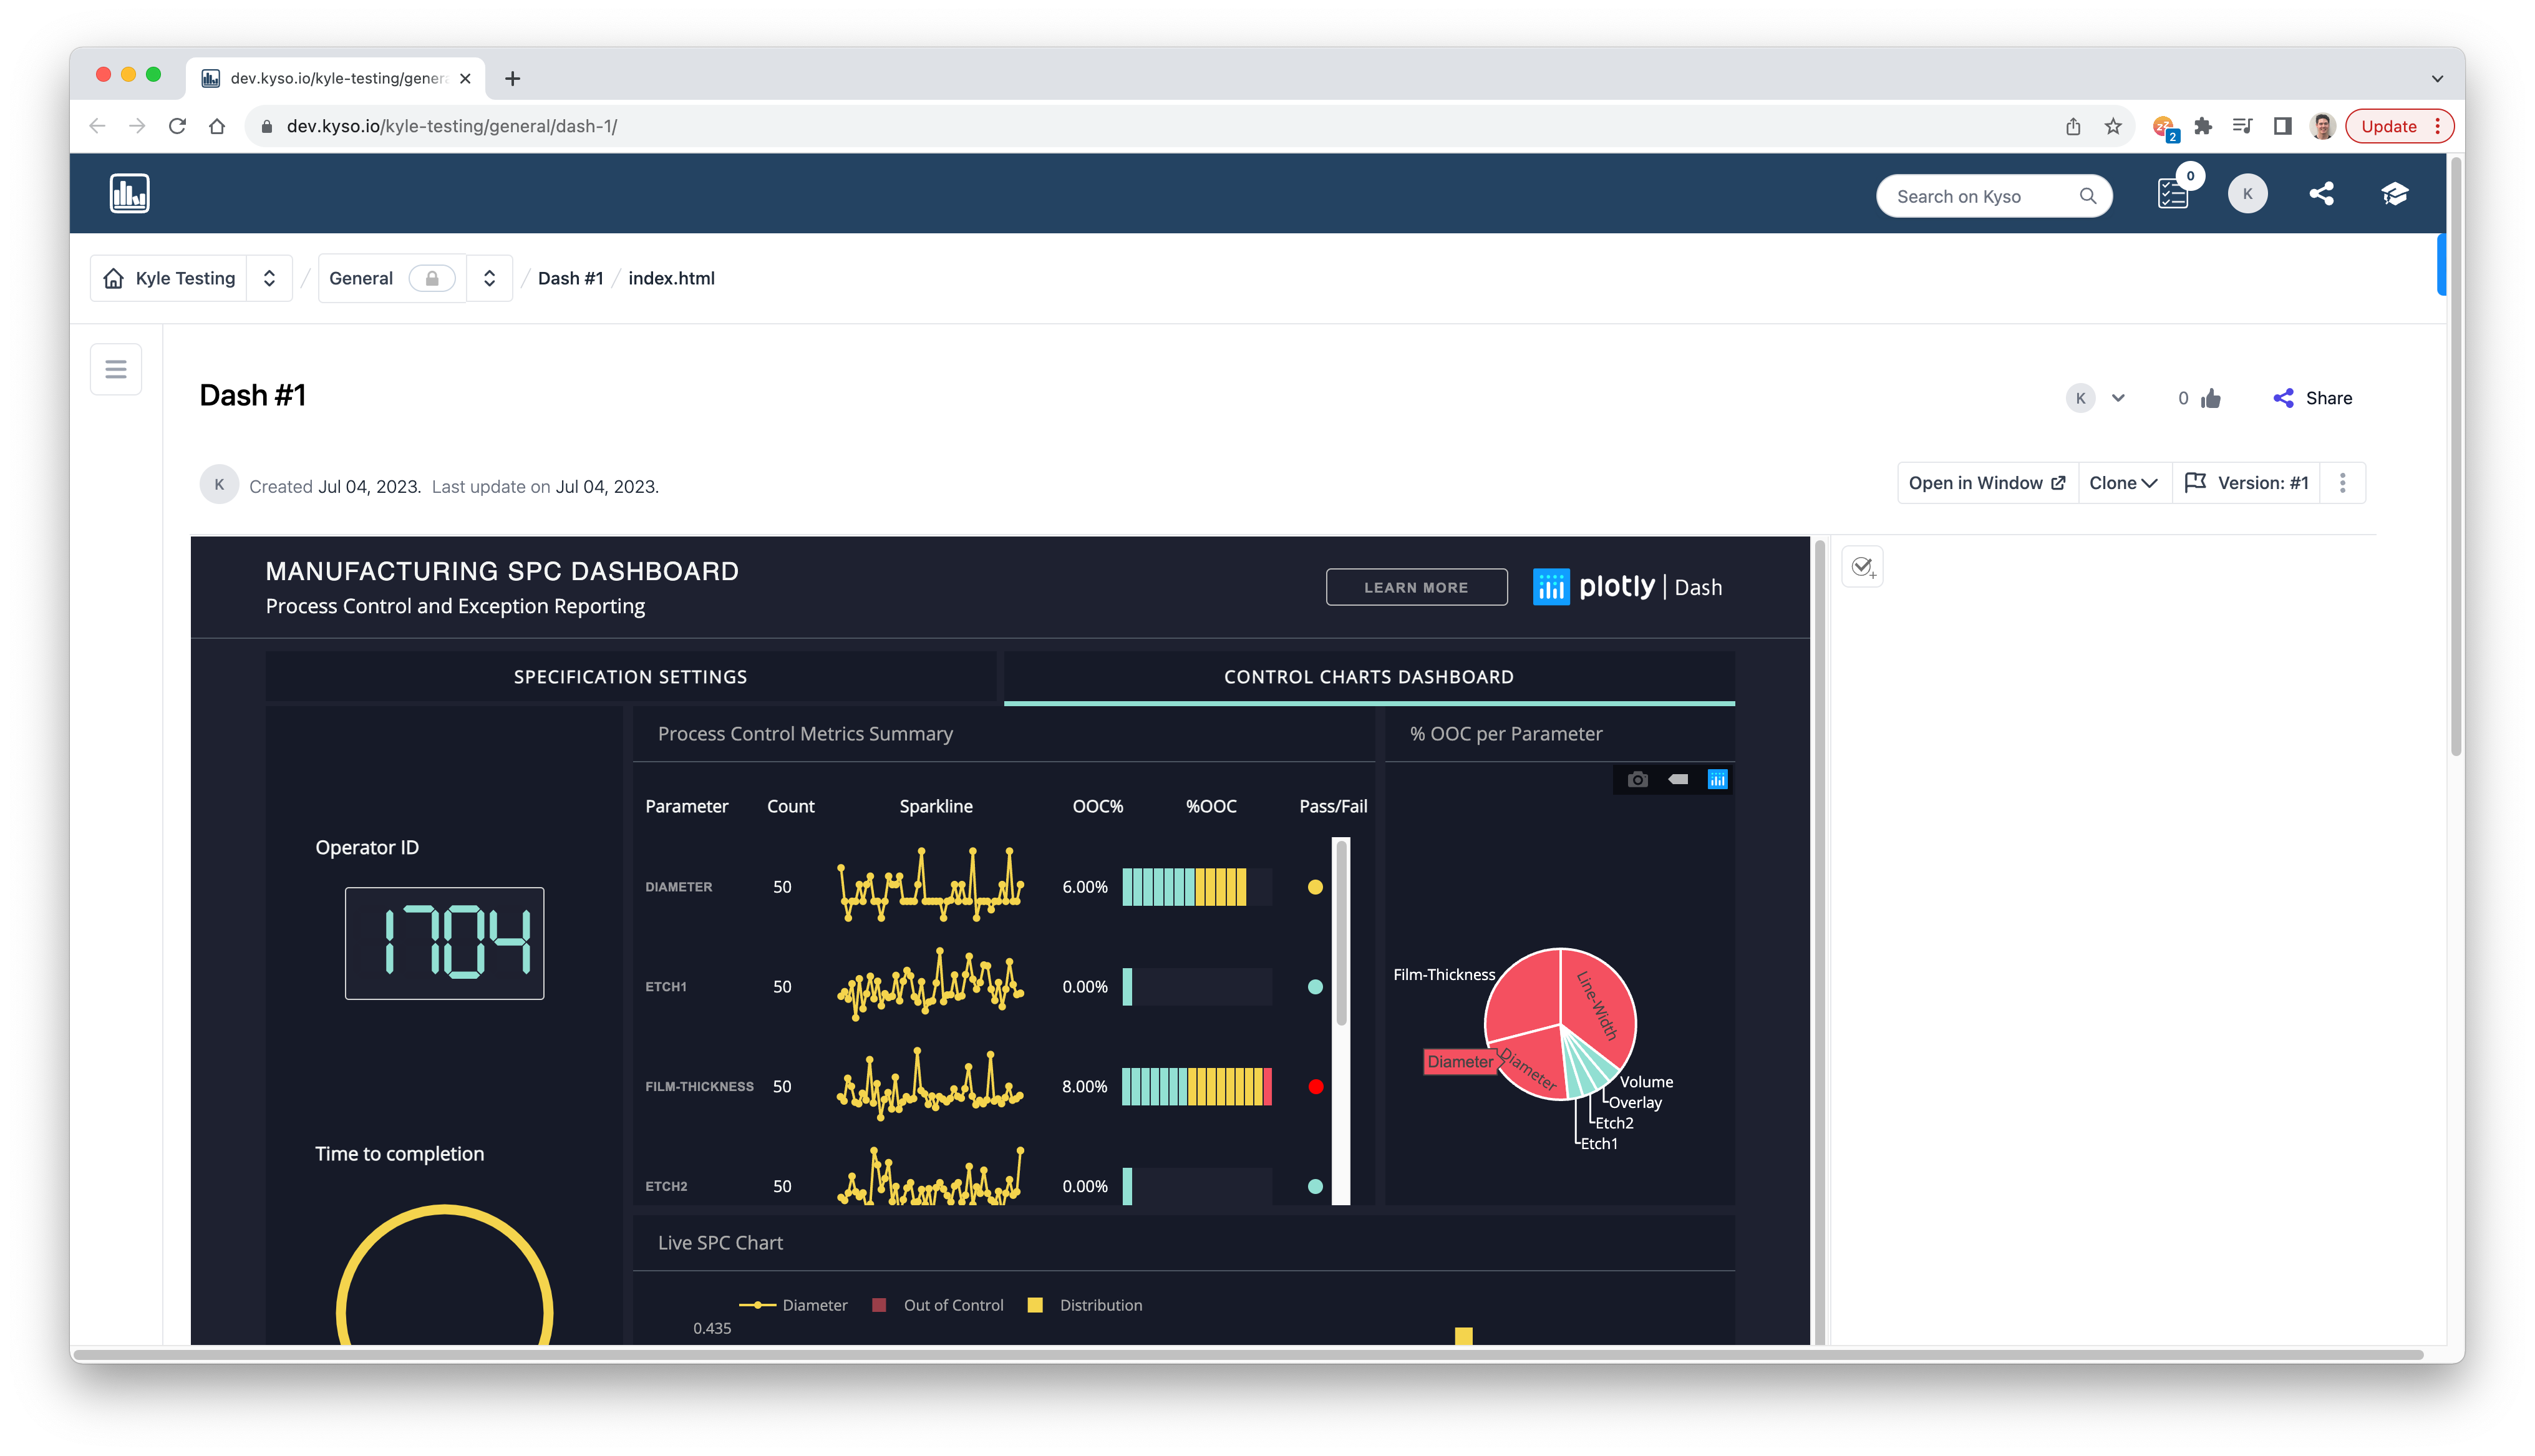Open the tasks checklist icon in header

click(x=2172, y=194)
